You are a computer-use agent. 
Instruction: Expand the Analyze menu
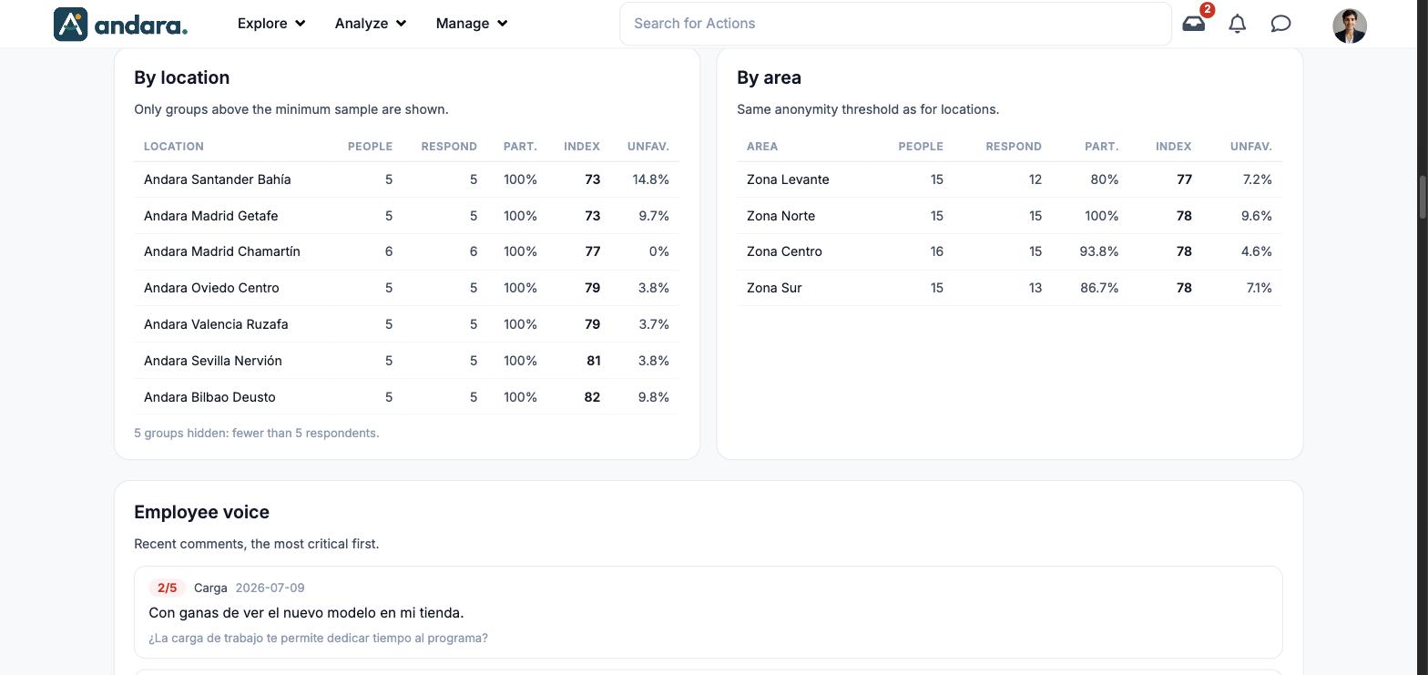click(x=371, y=24)
